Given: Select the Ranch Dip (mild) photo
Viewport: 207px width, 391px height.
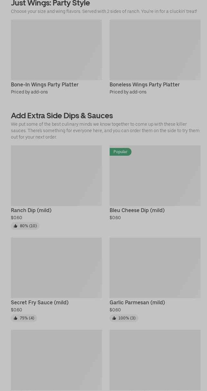Looking at the screenshot, I should 56,175.
